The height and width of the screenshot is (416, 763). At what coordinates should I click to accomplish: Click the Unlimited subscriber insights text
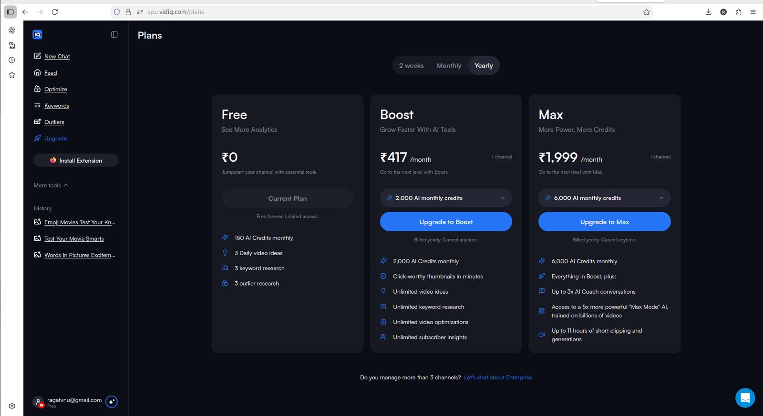(x=430, y=337)
